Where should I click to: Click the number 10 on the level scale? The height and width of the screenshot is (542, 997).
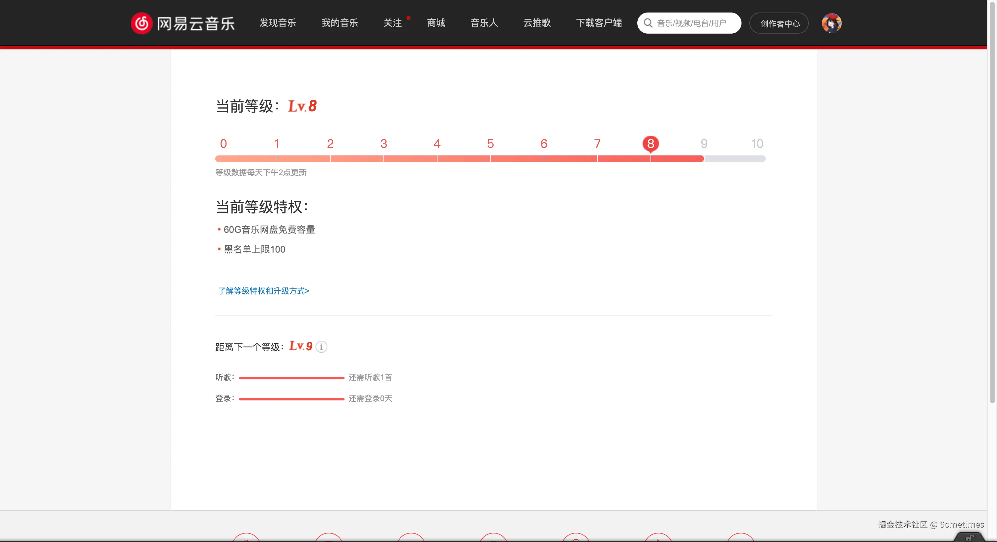(x=757, y=144)
